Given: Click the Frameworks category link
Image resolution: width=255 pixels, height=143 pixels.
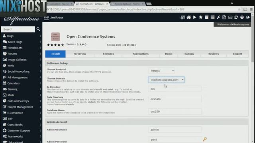Looking at the screenshot, I should tap(15, 136).
